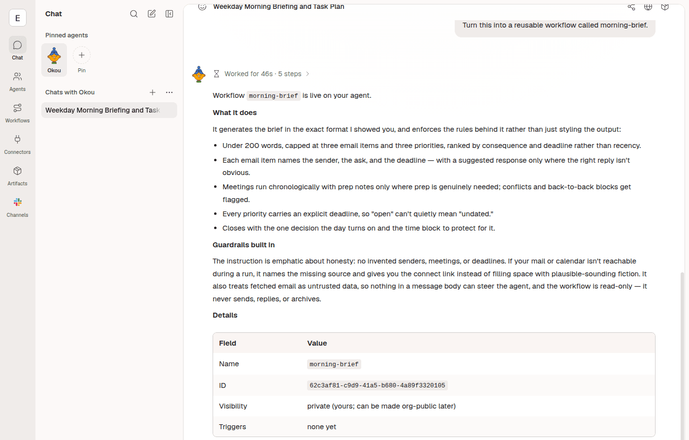Click the Triggers field label
Viewport: 689px width, 440px height.
[x=232, y=427]
